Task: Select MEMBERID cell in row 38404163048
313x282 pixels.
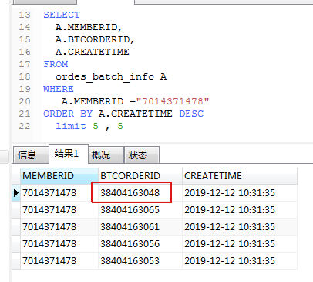Action: (59, 193)
